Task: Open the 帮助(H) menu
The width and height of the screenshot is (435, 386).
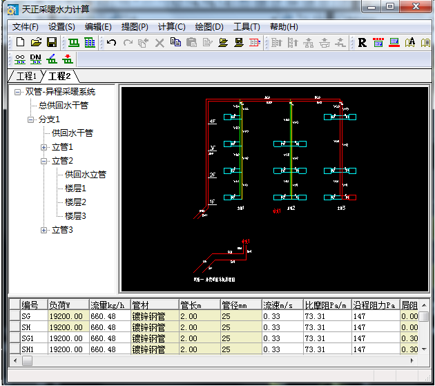Action: (x=284, y=27)
